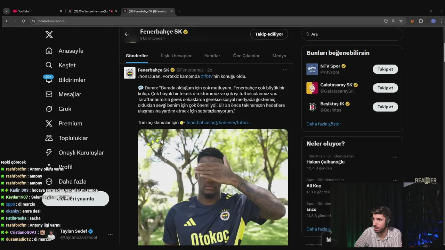Open more options for Ali Koç trend

(x=395, y=181)
